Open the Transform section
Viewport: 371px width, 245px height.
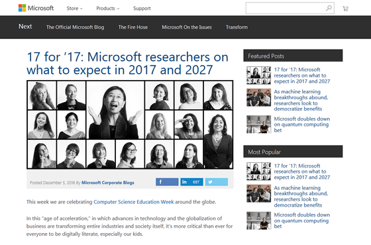pyautogui.click(x=237, y=27)
